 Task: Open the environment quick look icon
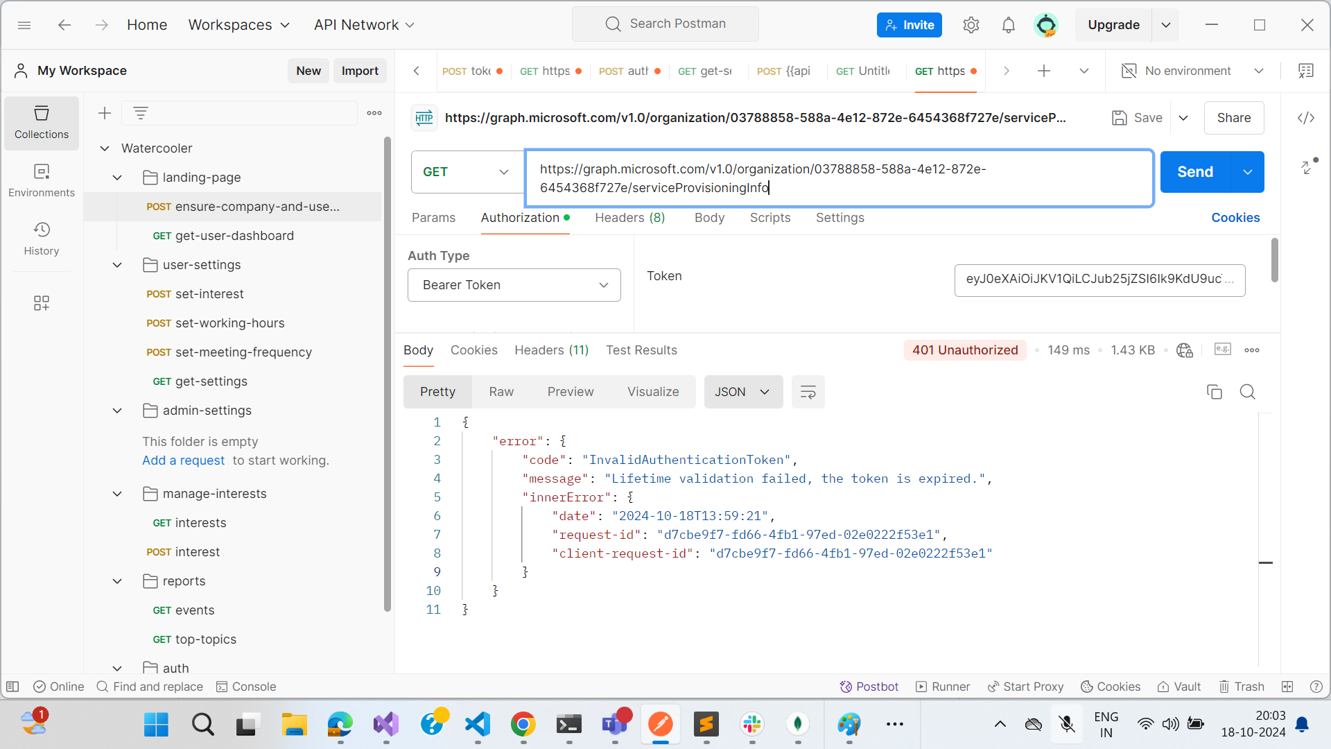pos(1306,71)
